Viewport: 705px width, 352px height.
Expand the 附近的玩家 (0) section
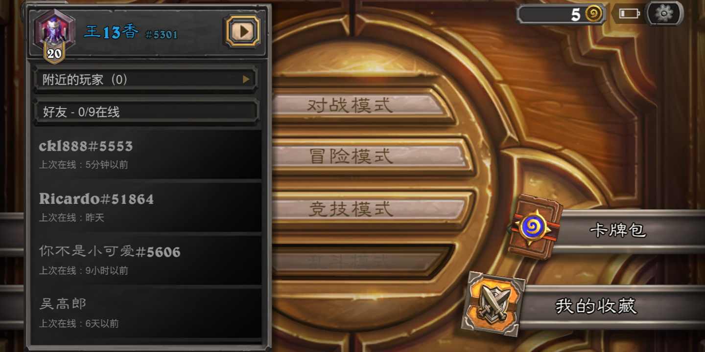[145, 79]
